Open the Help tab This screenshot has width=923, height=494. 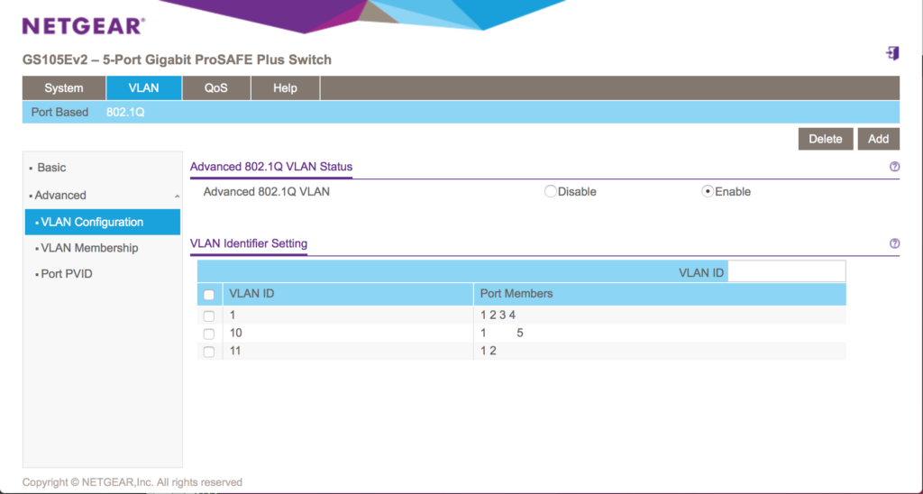[285, 87]
